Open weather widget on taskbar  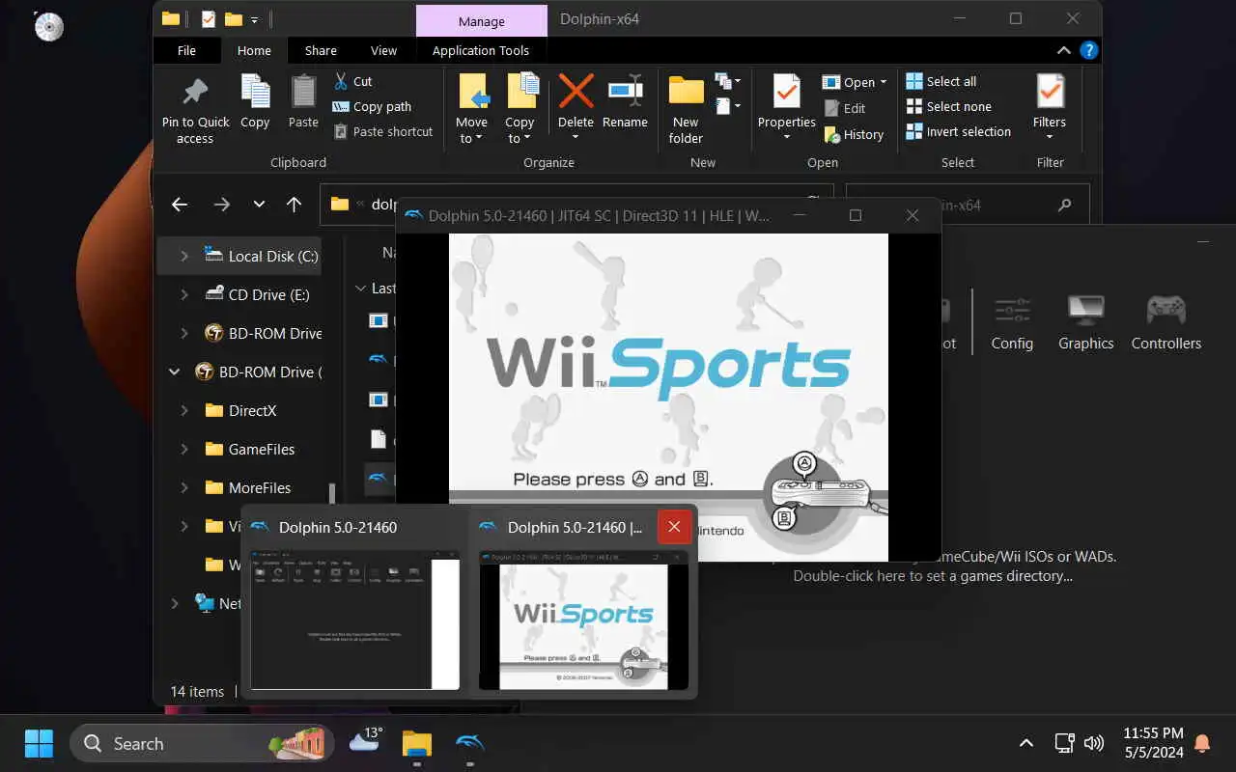(365, 741)
